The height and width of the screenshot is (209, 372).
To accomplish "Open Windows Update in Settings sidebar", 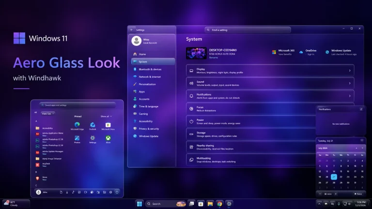I will [153, 136].
